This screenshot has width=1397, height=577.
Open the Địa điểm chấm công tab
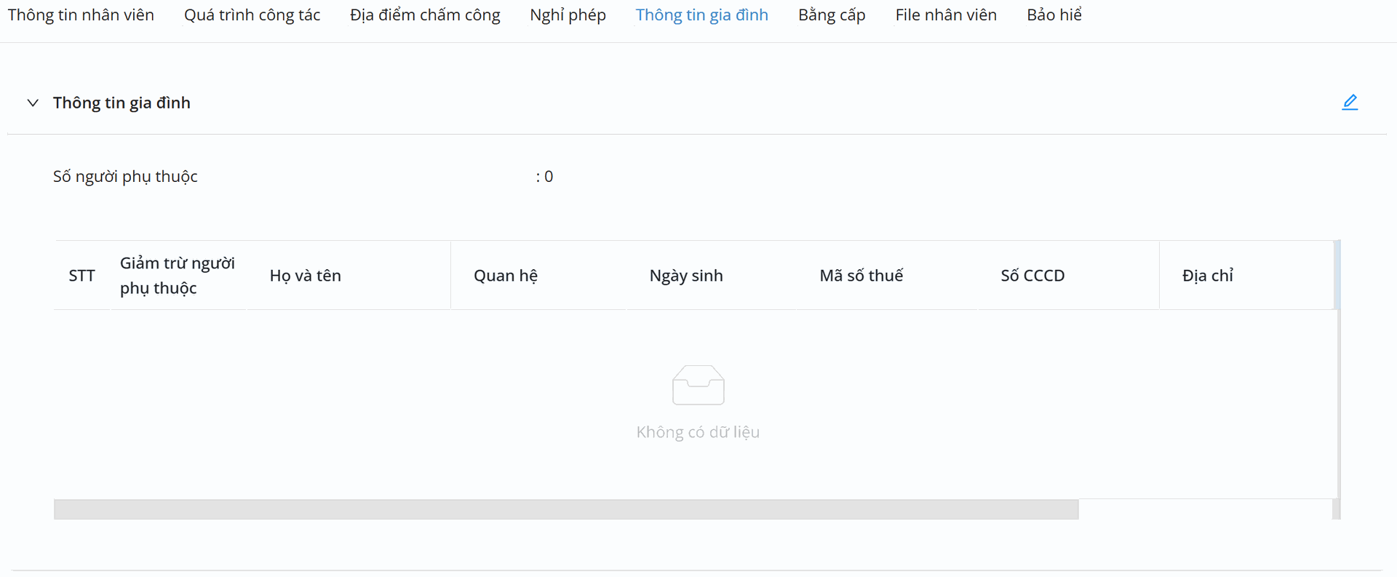[x=425, y=15]
